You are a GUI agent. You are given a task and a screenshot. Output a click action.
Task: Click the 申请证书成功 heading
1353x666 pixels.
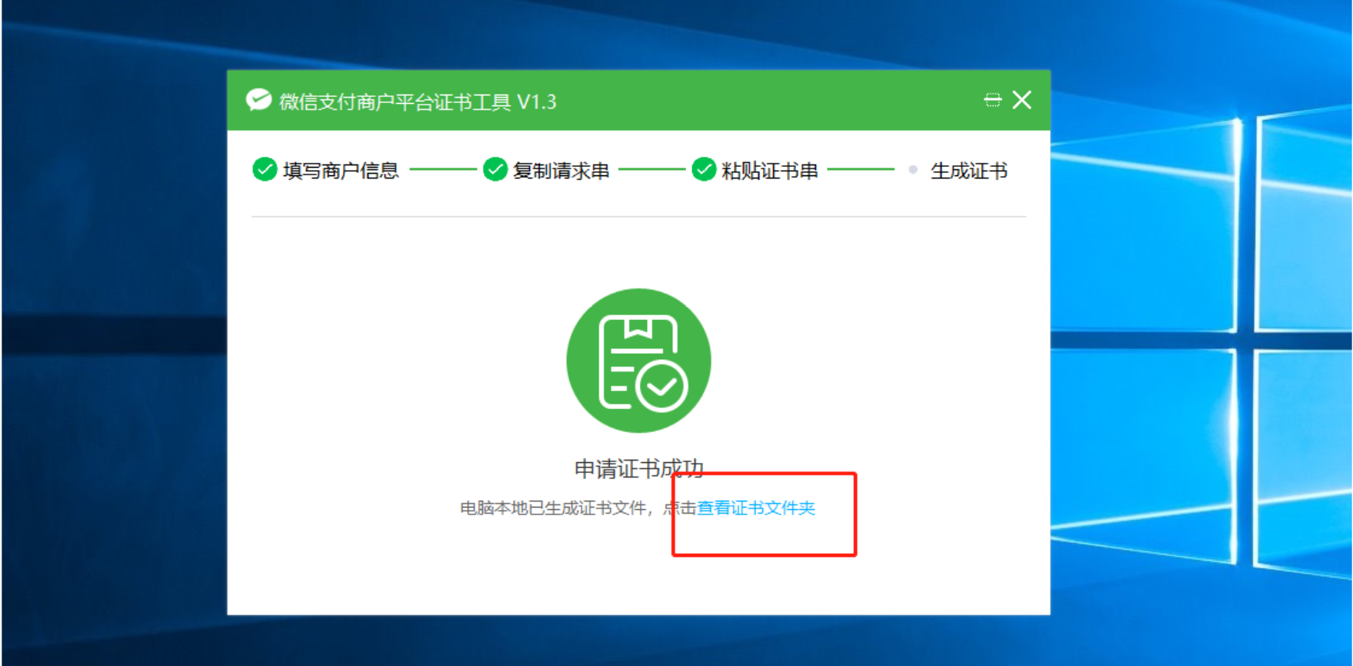click(639, 468)
